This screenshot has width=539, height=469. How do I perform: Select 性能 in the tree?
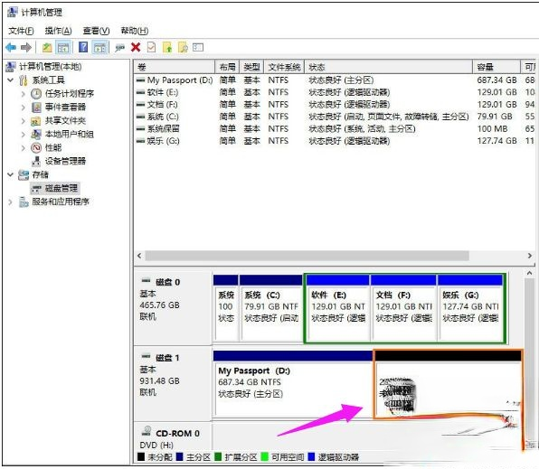(x=53, y=147)
